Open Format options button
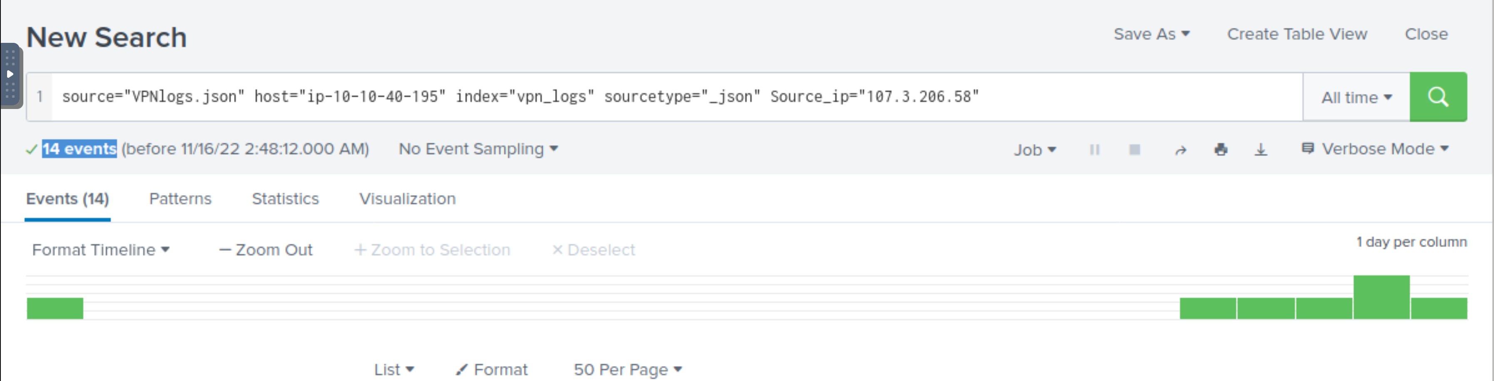 click(x=492, y=369)
